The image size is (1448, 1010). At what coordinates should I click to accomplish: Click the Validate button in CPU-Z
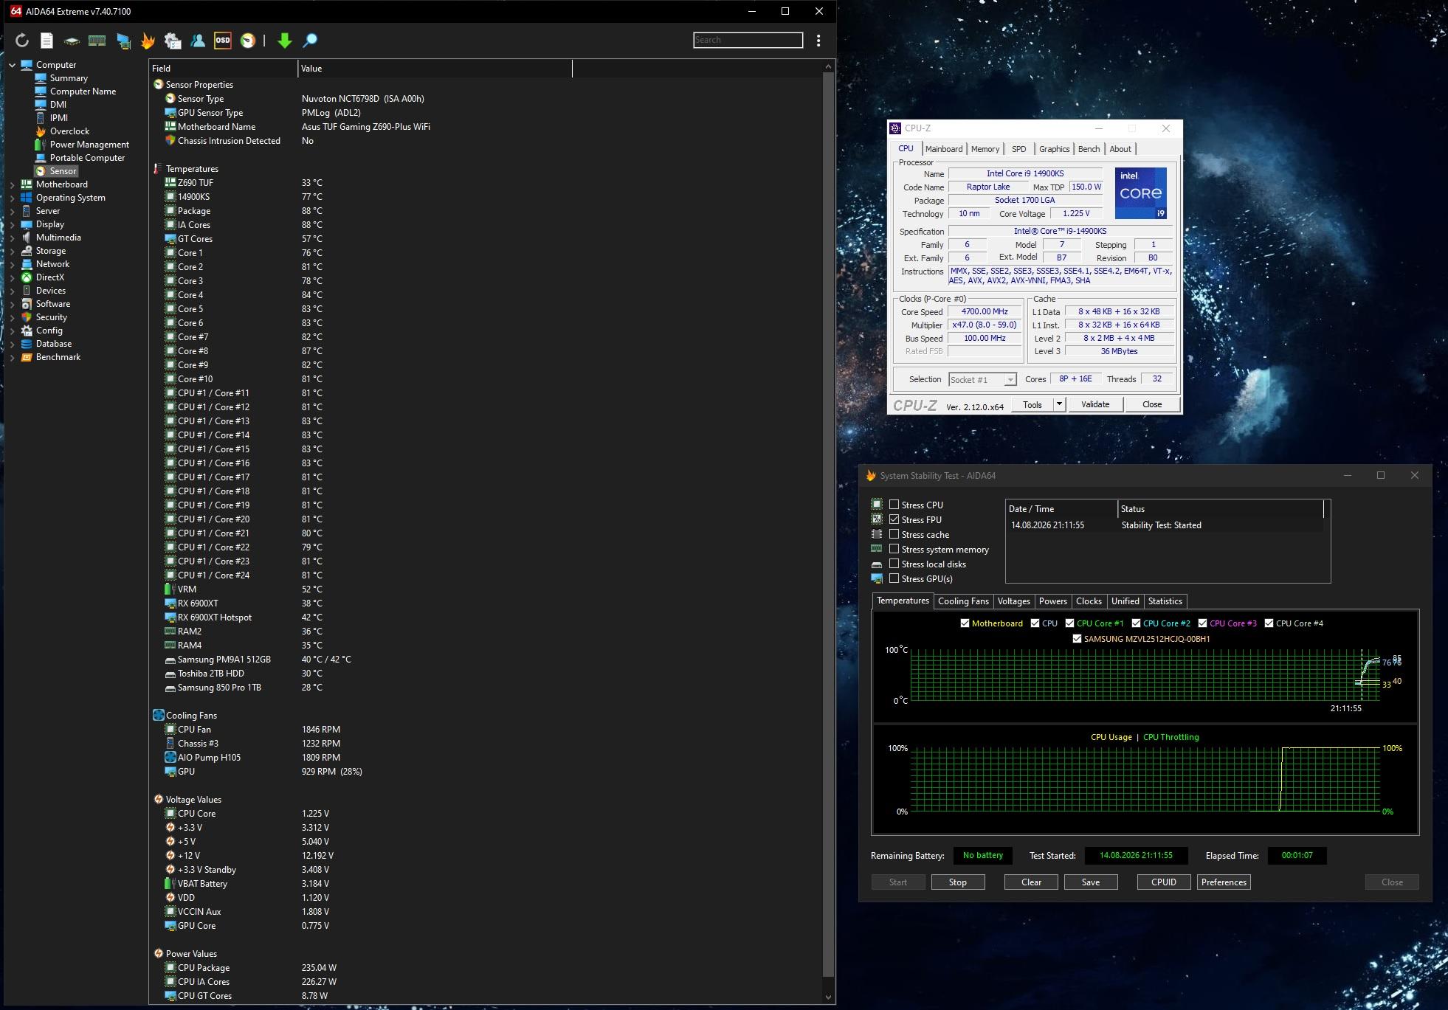[x=1094, y=404]
